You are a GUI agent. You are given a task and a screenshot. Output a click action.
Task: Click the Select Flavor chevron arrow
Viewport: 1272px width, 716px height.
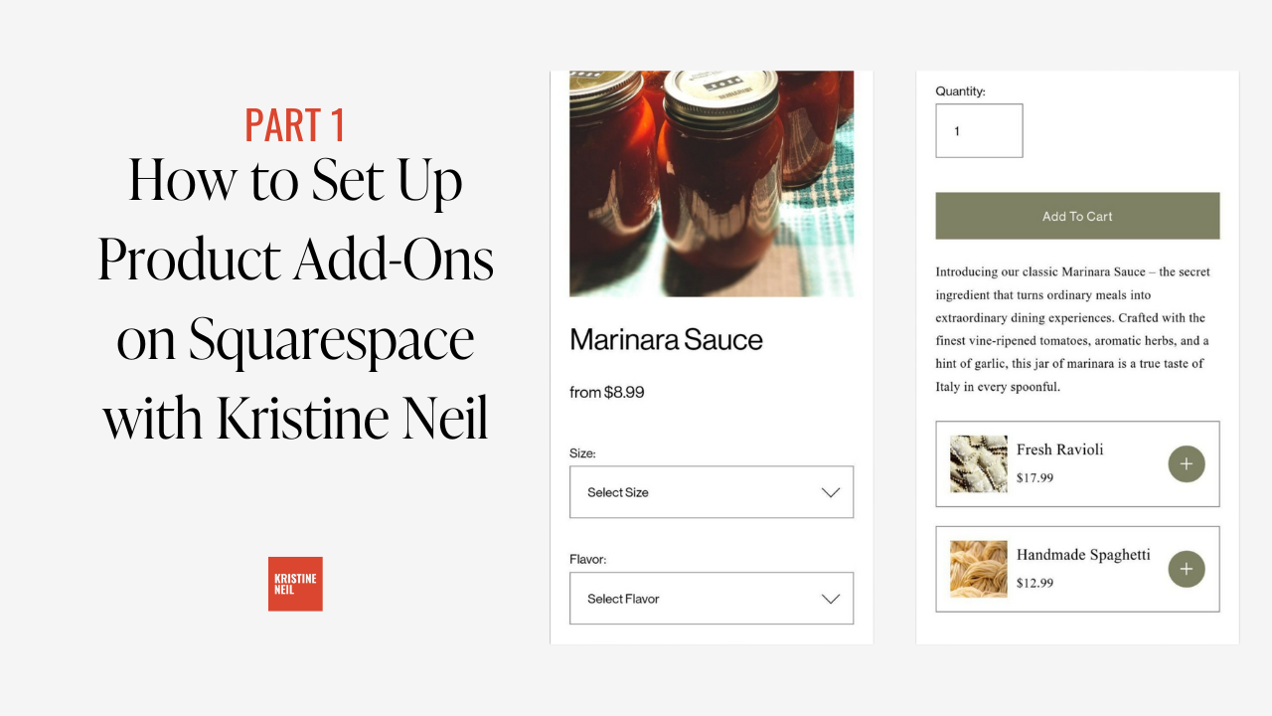tap(831, 599)
